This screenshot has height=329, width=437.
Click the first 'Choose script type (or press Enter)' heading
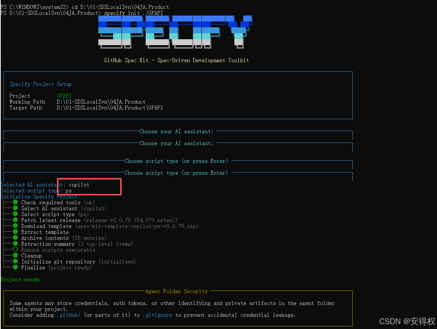pos(176,161)
